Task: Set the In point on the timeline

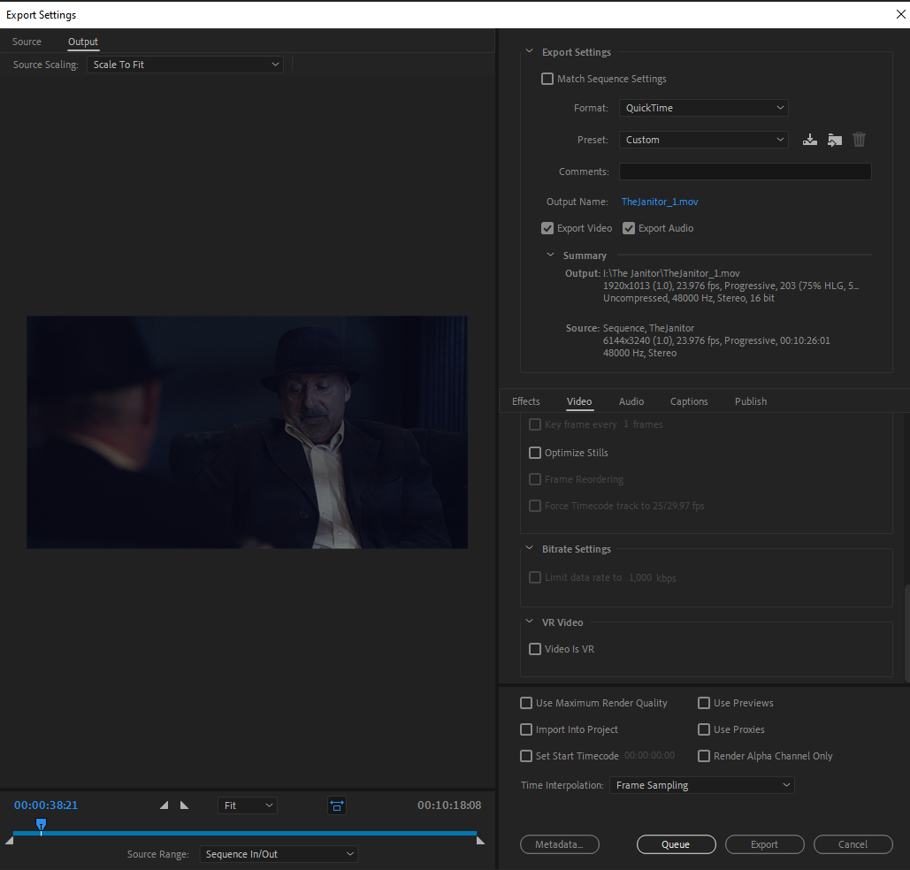Action: 164,805
